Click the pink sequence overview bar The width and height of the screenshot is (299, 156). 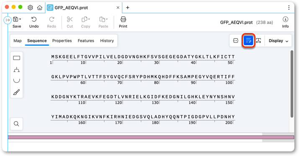pyautogui.click(x=151, y=137)
